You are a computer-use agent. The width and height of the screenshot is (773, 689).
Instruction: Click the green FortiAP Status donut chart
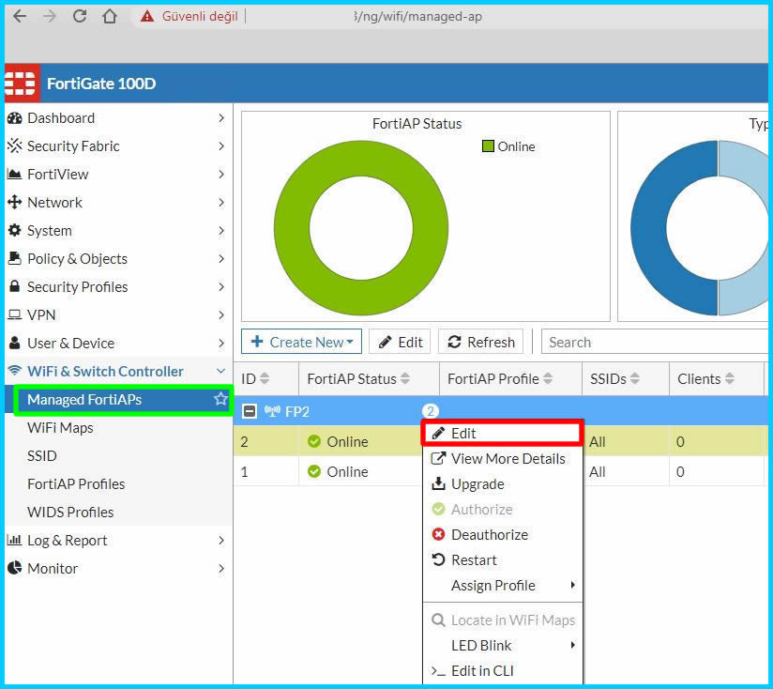[292, 228]
